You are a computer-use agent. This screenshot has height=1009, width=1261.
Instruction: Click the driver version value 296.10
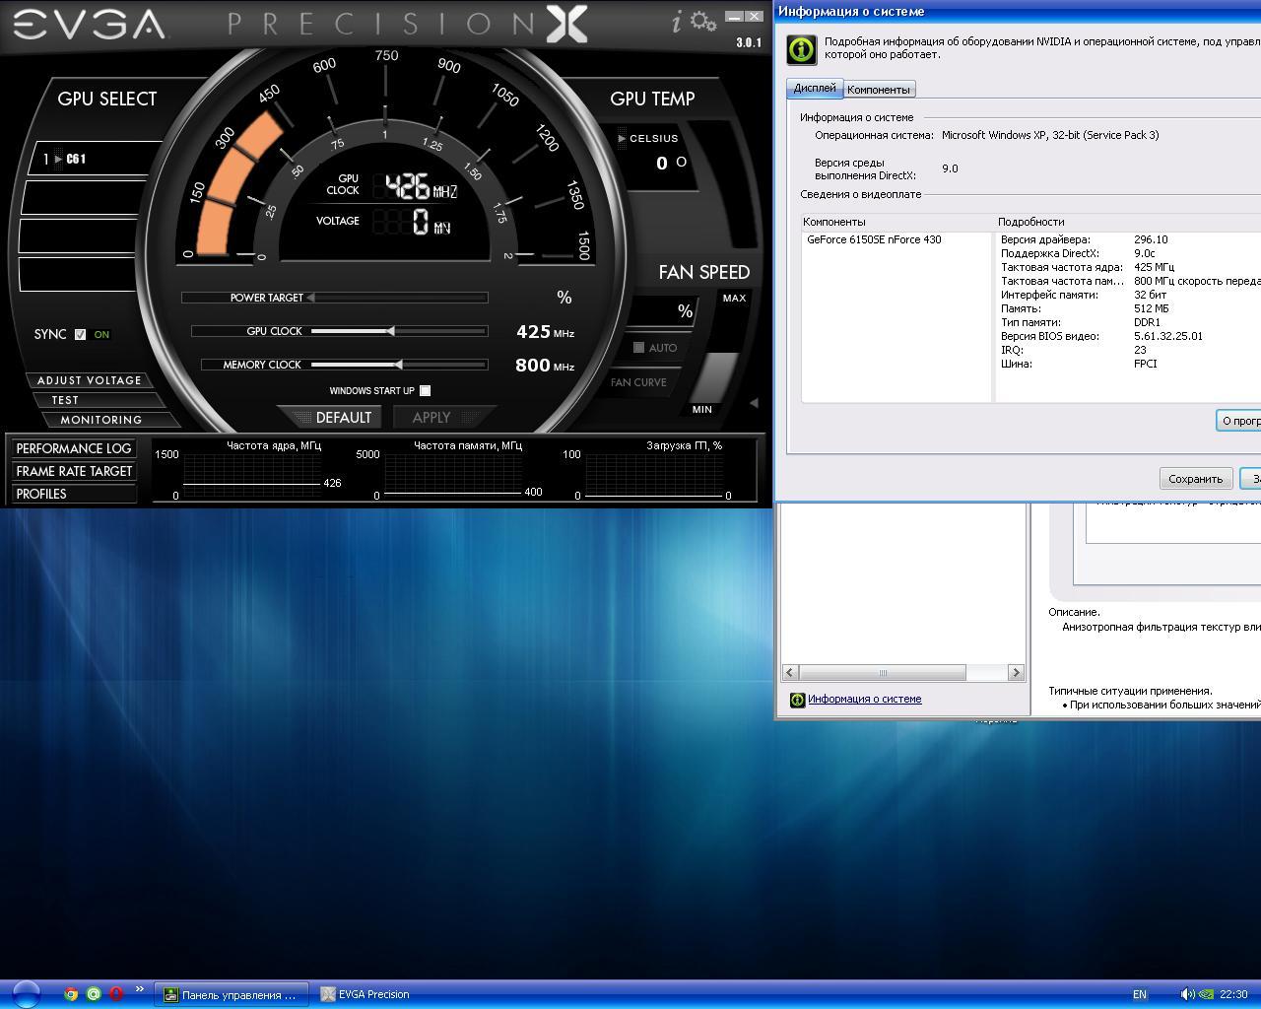click(x=1151, y=239)
